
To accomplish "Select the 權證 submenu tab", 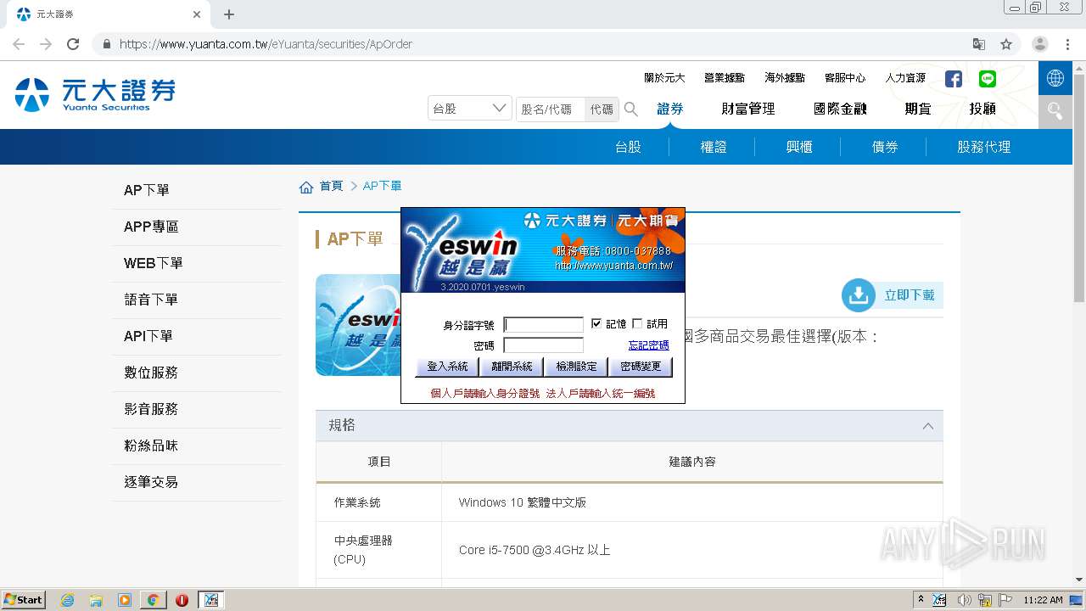I will coord(714,147).
